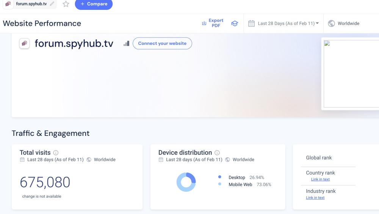
Task: Click the Desktop legend color dot
Action: pyautogui.click(x=220, y=177)
